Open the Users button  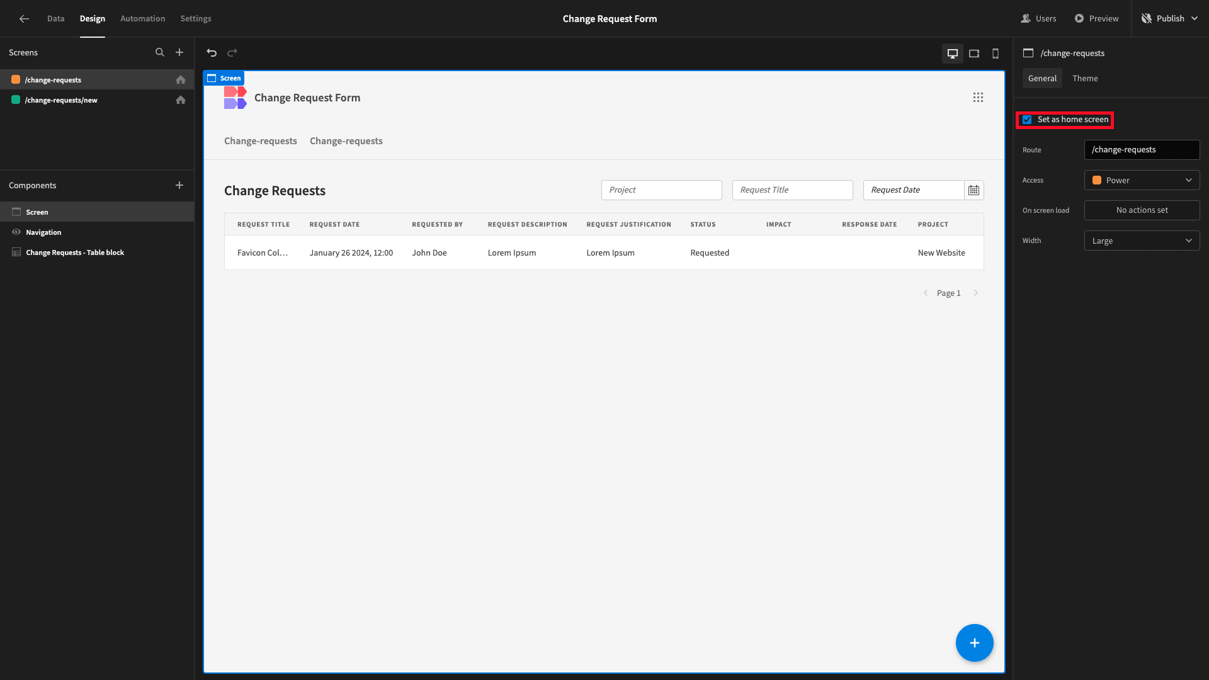click(x=1038, y=19)
